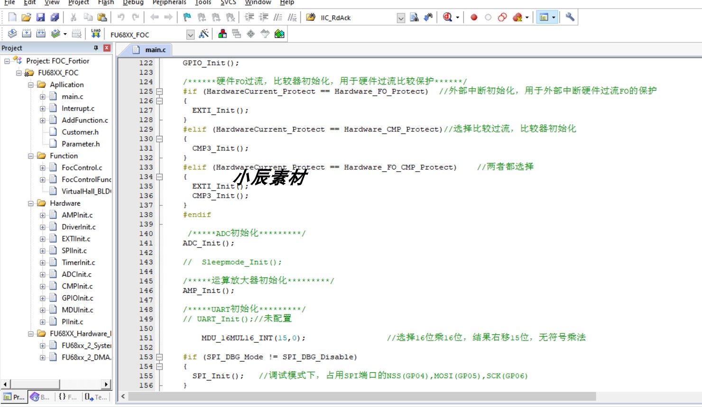The image size is (702, 407).
Task: Open Options for Target wand icon
Action: tap(204, 34)
